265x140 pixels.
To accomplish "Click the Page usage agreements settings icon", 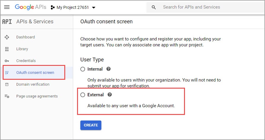I will pyautogui.click(x=7, y=96).
